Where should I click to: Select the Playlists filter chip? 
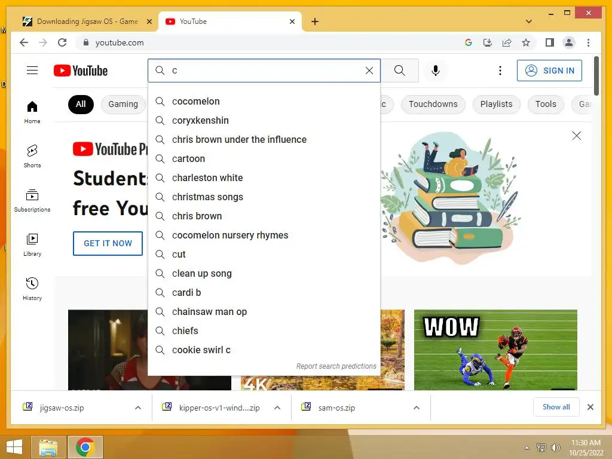(x=496, y=104)
